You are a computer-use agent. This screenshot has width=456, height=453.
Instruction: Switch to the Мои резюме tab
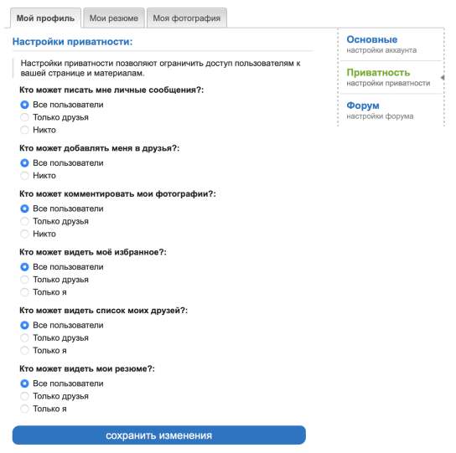click(x=114, y=18)
